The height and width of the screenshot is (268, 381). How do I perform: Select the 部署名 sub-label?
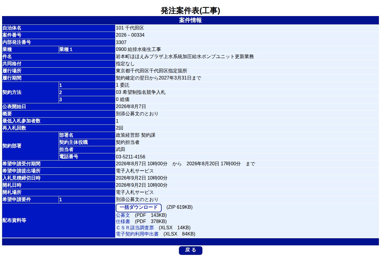tap(66, 135)
